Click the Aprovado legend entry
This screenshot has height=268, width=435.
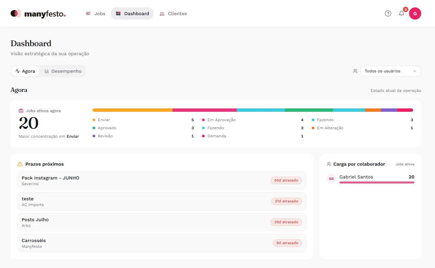pyautogui.click(x=143, y=128)
